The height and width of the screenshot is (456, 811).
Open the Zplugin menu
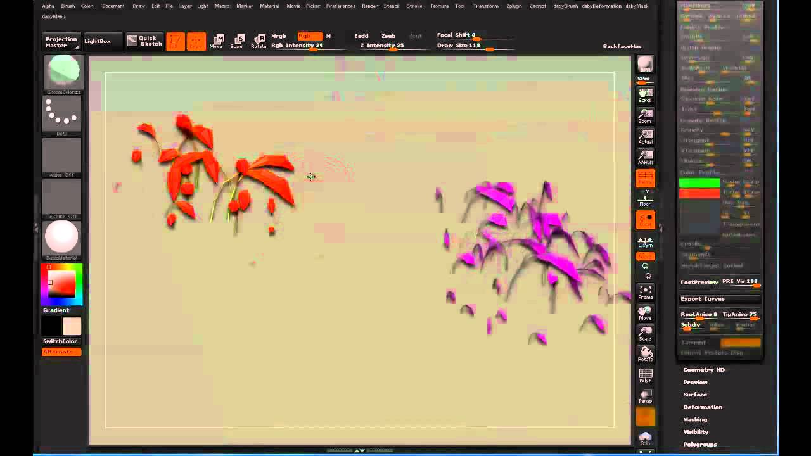(514, 6)
